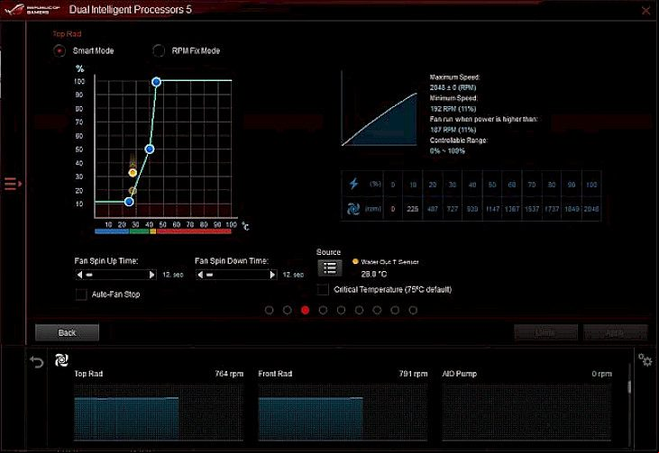
Task: Go to the ninth fan page dot
Action: 413,311
